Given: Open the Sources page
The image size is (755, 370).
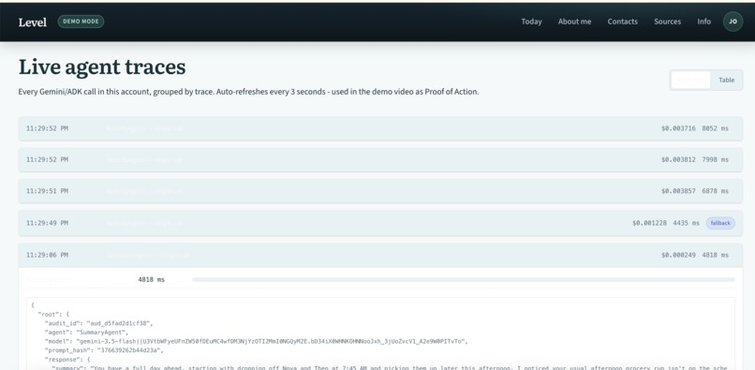Looking at the screenshot, I should click(667, 22).
